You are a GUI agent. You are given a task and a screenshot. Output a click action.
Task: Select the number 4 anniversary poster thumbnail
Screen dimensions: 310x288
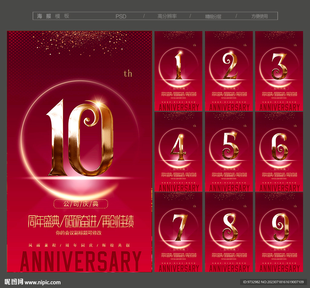click(178, 152)
